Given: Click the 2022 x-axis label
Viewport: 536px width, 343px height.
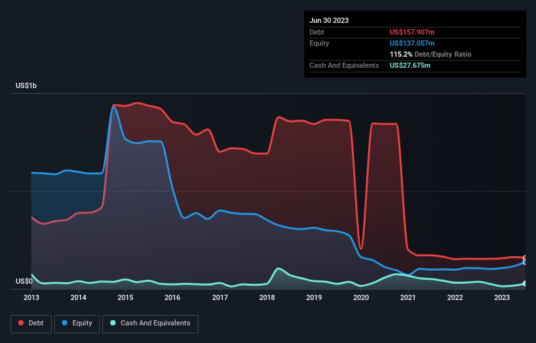Looking at the screenshot, I should 455,297.
